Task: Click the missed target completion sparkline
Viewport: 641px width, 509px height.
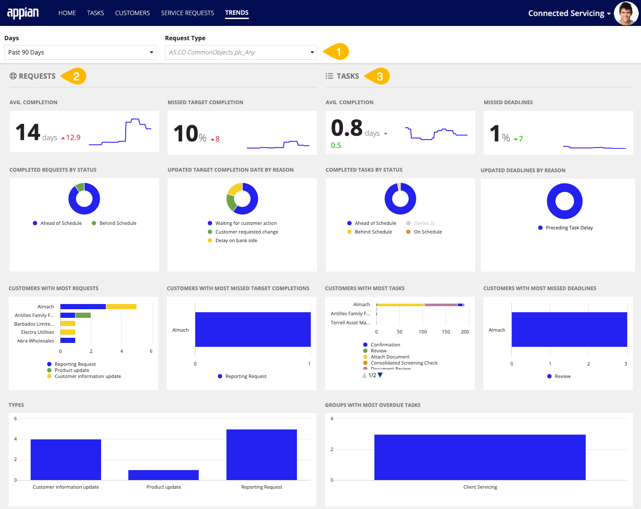Action: [x=278, y=144]
